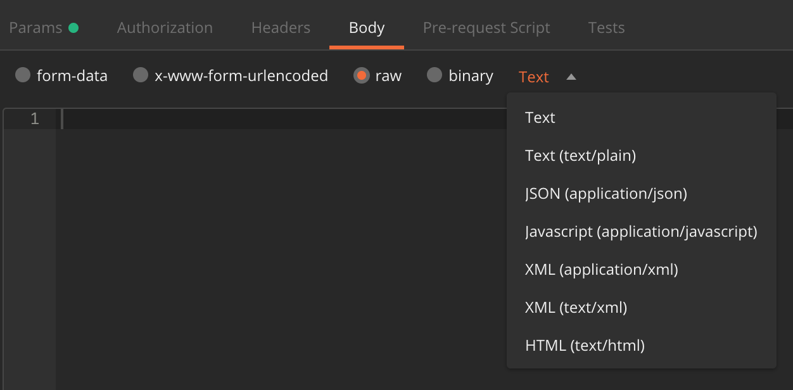Select Javascript (application/javascript) format

641,232
